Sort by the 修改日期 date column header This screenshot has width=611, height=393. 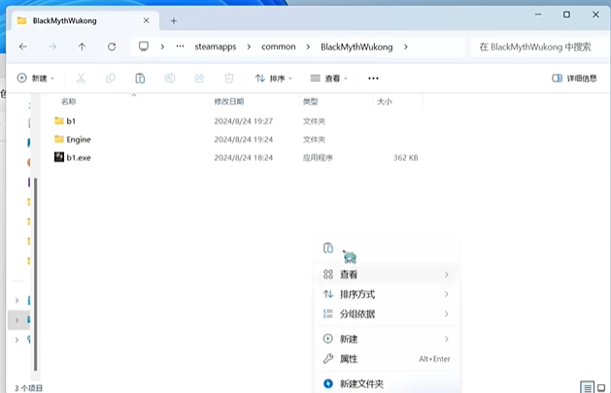click(228, 102)
